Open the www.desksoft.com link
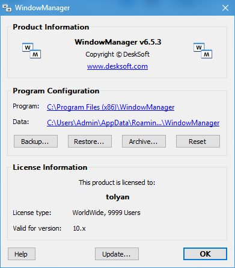Screen dimensions: 235x268 (117, 66)
